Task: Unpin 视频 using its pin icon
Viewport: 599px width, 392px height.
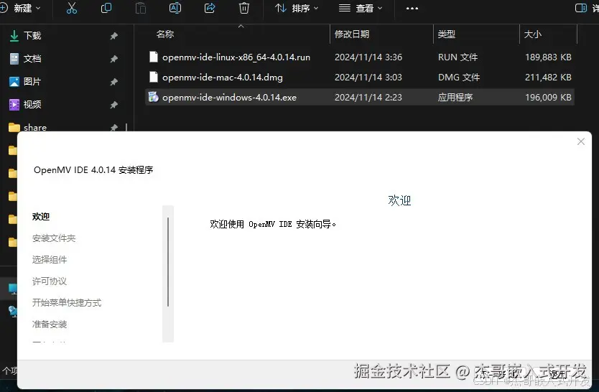Action: click(114, 105)
